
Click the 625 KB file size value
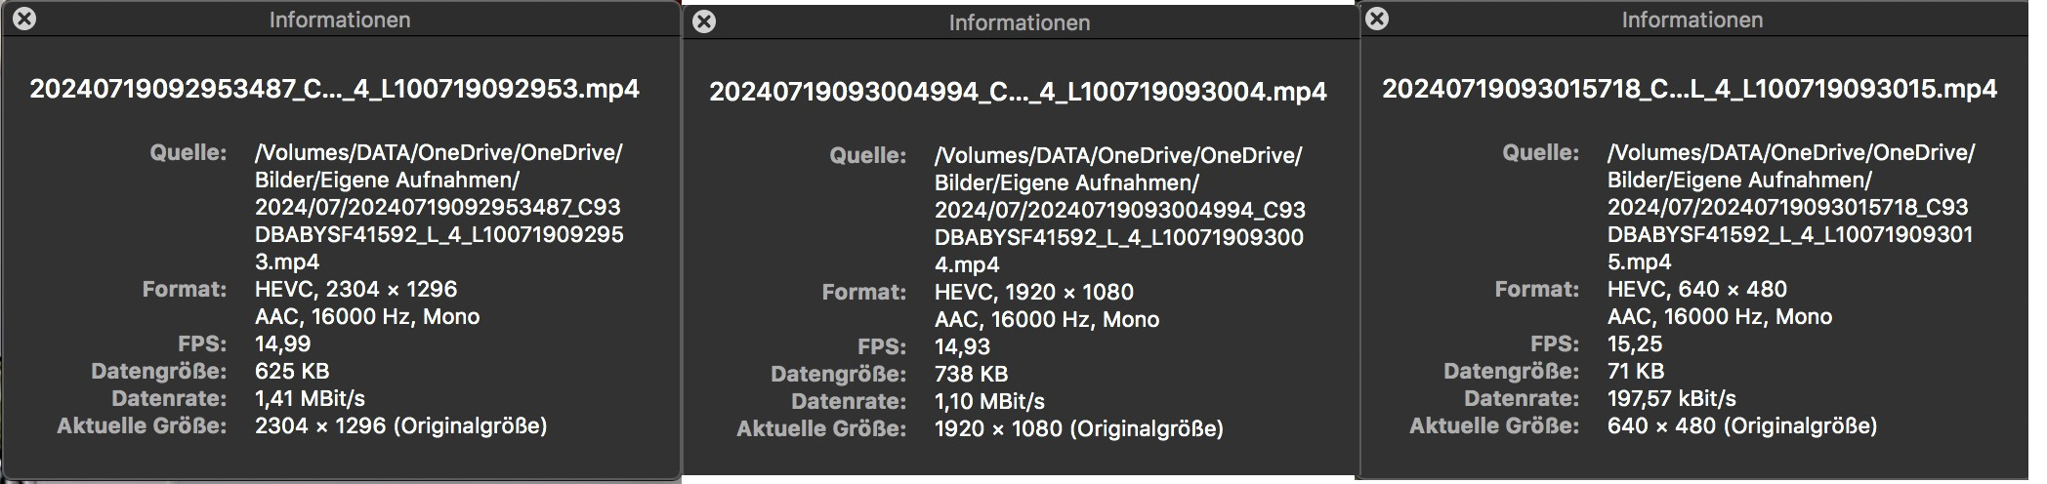tap(291, 371)
